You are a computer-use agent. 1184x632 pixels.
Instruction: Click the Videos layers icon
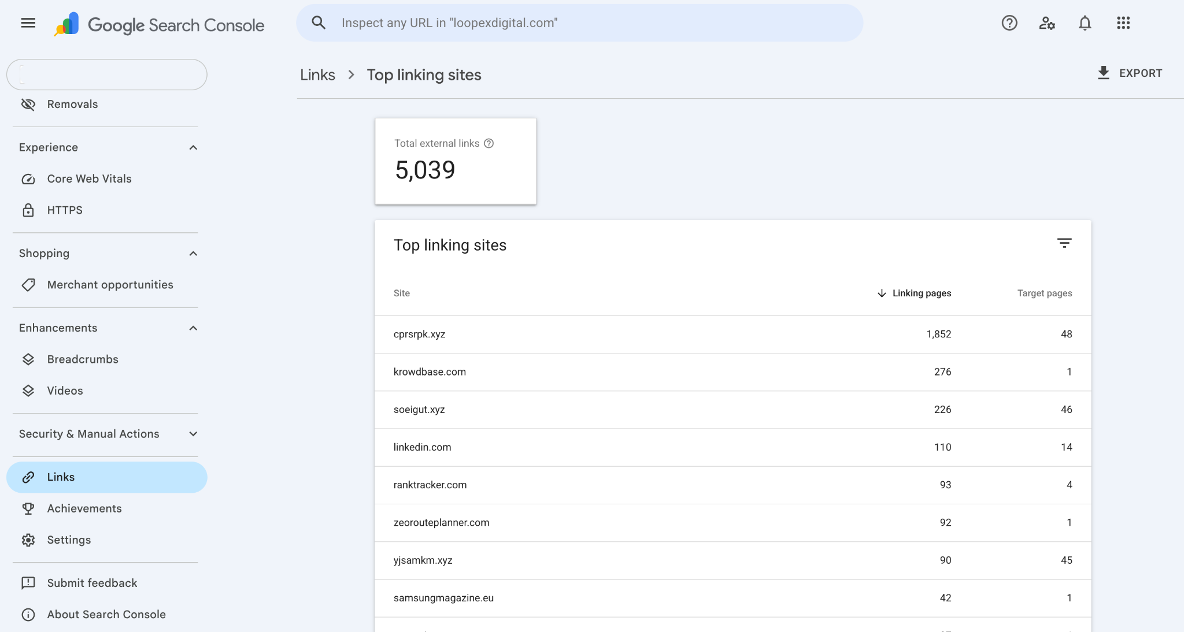click(x=28, y=391)
